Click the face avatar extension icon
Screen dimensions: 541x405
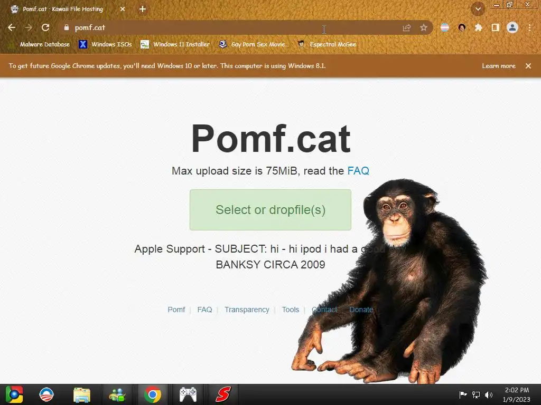pos(462,27)
